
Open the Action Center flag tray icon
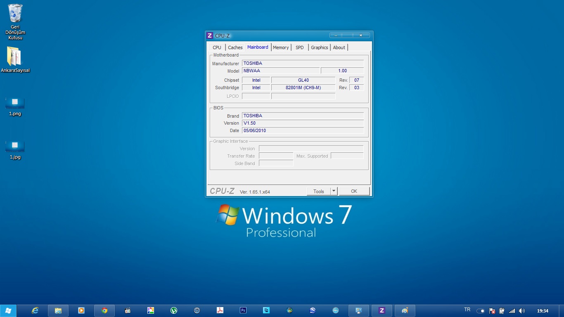492,311
